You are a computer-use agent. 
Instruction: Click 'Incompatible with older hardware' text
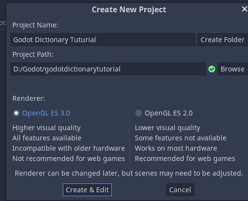69,148
